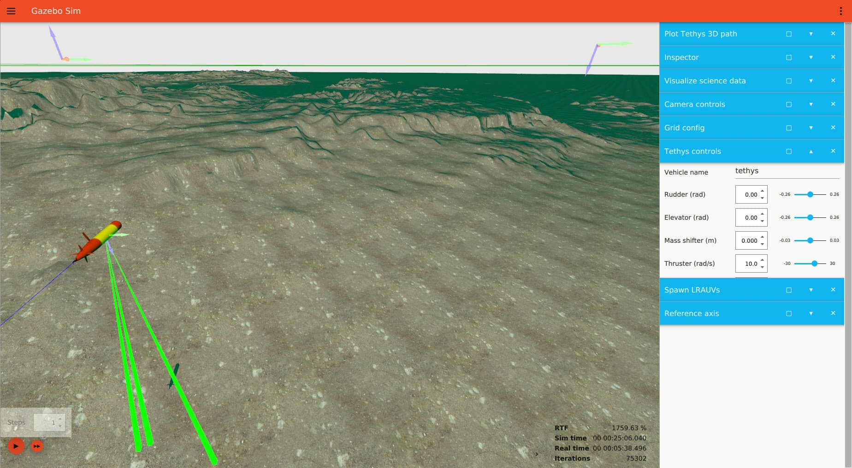852x468 pixels.
Task: Close the Visualize science data panel
Action: coord(833,81)
